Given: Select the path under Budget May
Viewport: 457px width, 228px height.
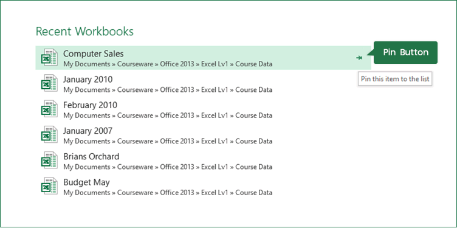Looking at the screenshot, I should [x=168, y=192].
